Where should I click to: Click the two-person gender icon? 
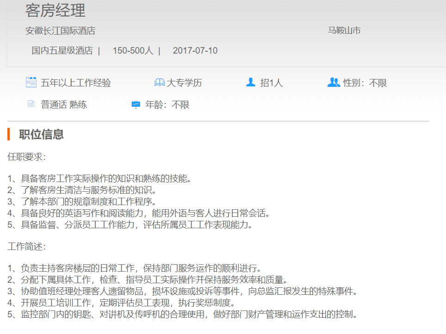334,82
